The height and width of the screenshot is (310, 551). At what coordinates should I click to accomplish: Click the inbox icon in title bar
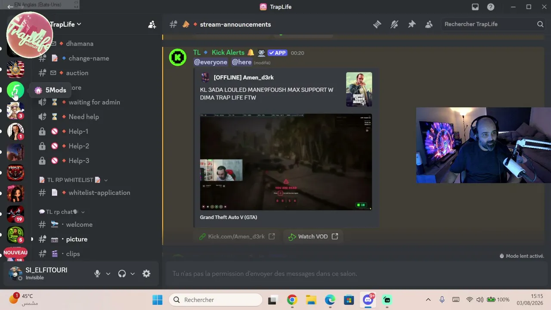pyautogui.click(x=475, y=7)
